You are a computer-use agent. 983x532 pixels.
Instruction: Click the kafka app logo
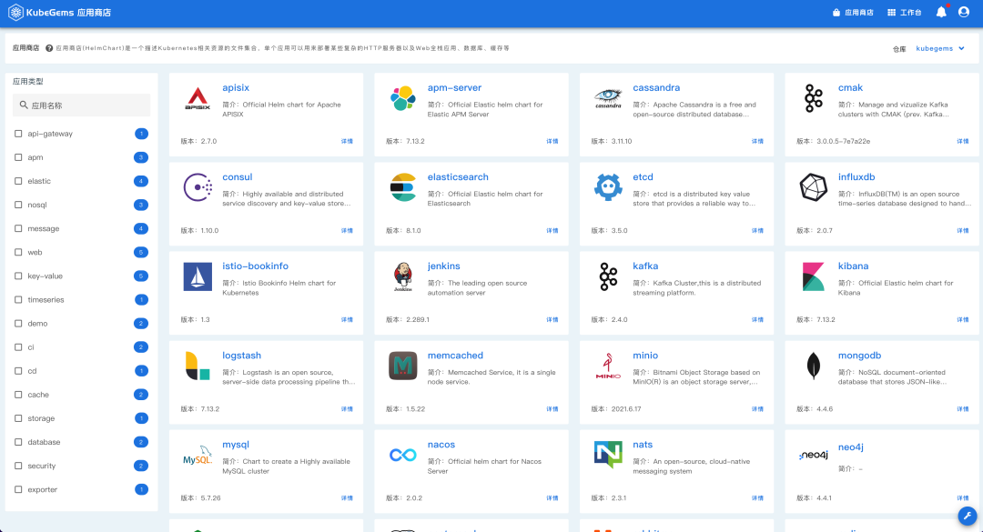pos(608,277)
